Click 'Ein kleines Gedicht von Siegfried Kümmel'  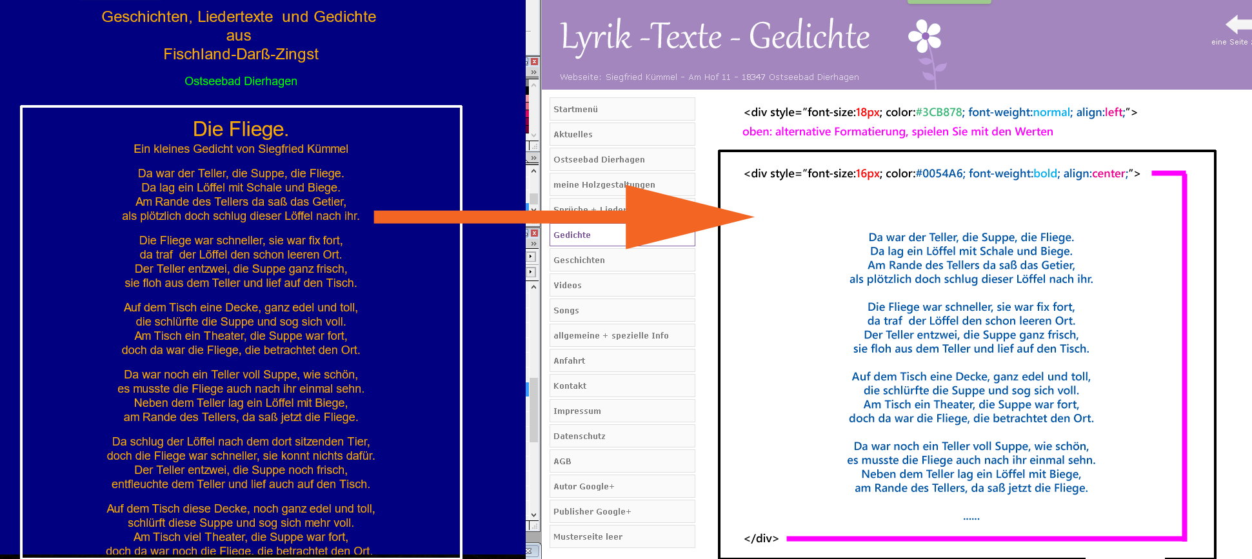[x=241, y=149]
